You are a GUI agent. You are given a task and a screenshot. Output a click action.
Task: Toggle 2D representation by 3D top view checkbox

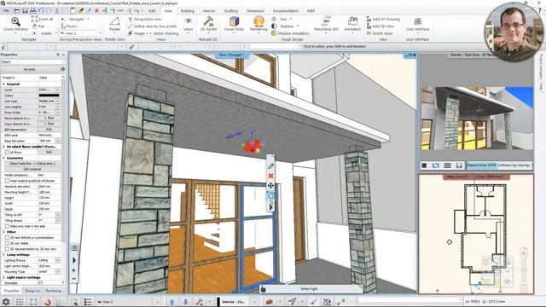click(7, 249)
